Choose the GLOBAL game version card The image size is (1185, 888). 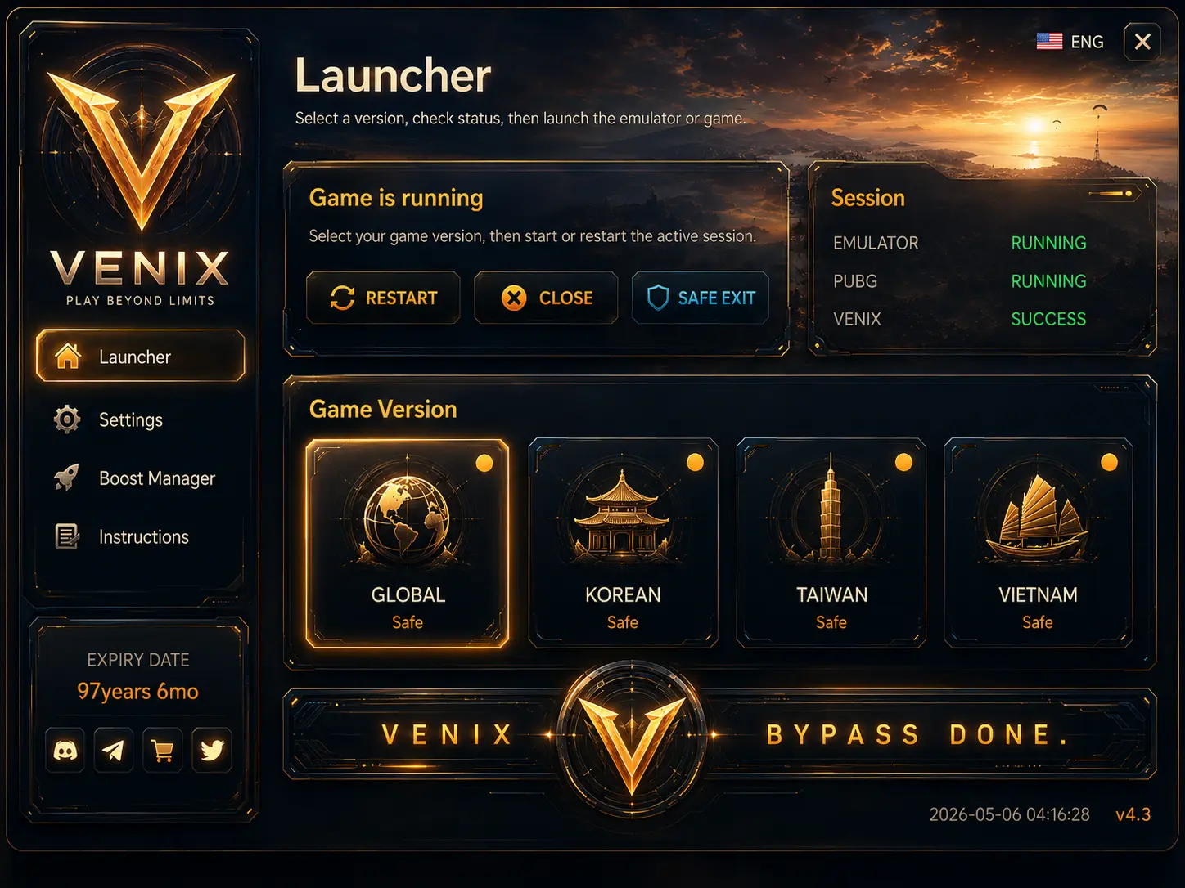407,543
